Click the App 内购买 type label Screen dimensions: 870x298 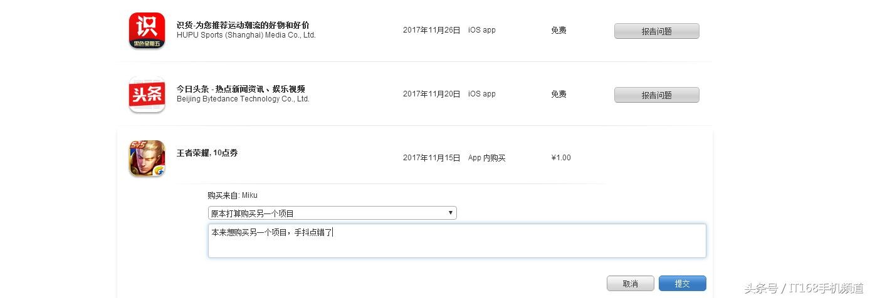[486, 158]
